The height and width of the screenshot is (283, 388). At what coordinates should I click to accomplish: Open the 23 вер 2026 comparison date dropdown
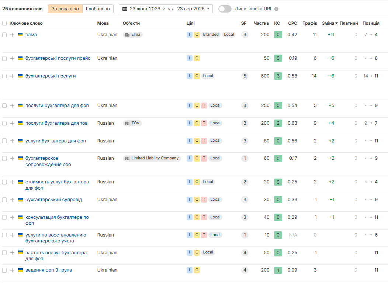(x=193, y=9)
